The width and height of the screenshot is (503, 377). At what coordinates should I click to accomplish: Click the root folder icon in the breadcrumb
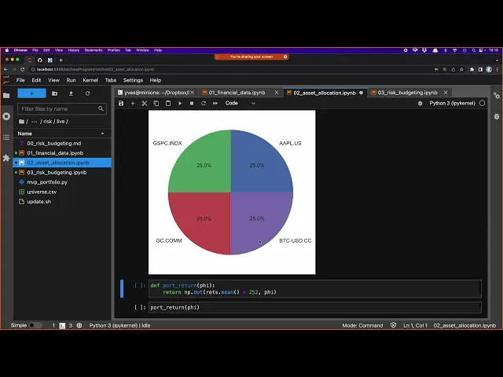21,122
